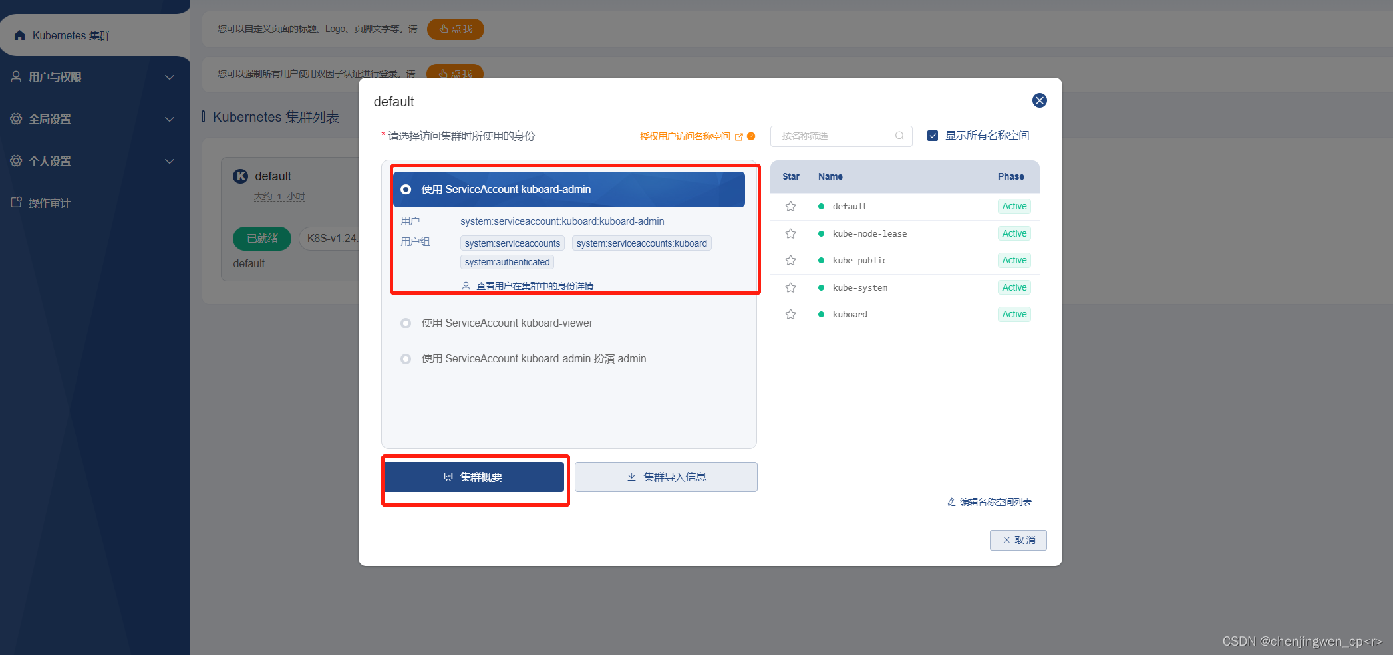Click the 集群导入信息 button
Screen dimensions: 1393x655
[666, 477]
